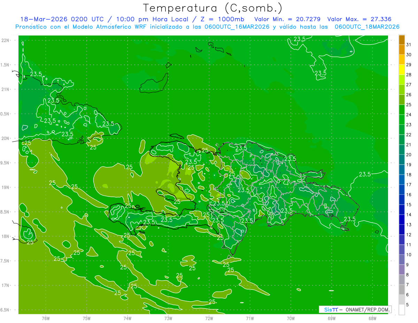
Task: Click the colorbar label 11
Action: click(x=409, y=245)
